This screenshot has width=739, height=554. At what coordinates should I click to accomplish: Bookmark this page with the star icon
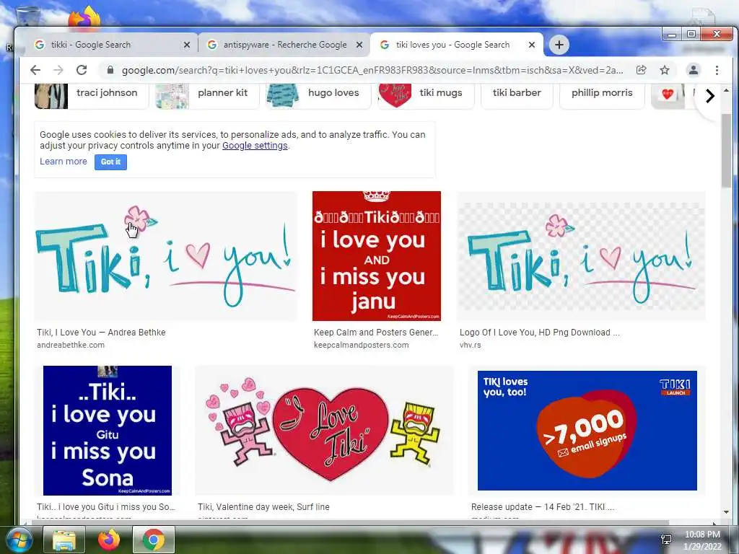tap(665, 70)
